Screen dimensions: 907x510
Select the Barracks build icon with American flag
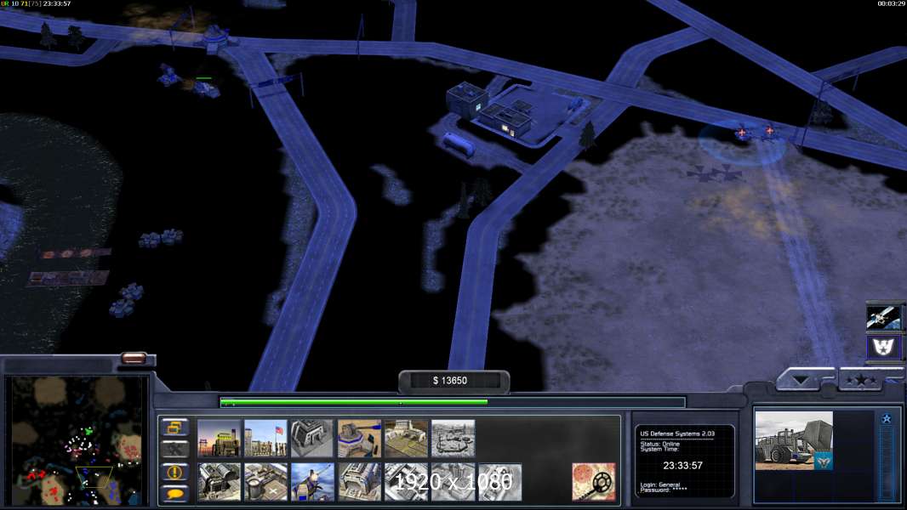[265, 439]
